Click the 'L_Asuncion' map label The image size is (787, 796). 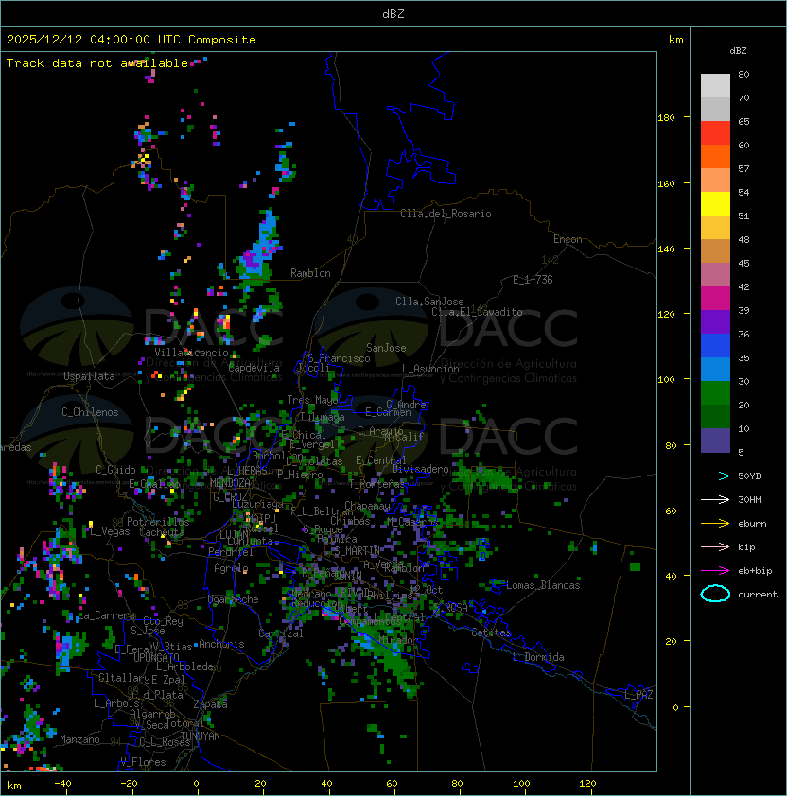(430, 369)
